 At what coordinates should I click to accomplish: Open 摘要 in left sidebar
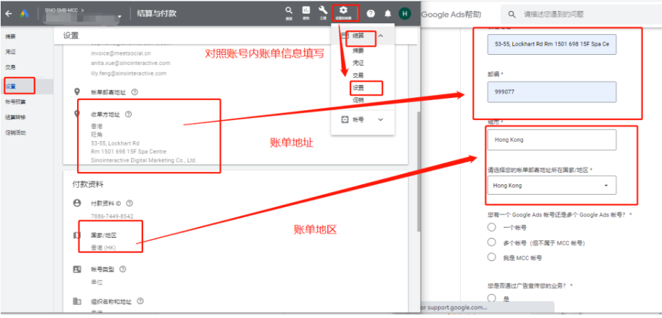tap(10, 36)
